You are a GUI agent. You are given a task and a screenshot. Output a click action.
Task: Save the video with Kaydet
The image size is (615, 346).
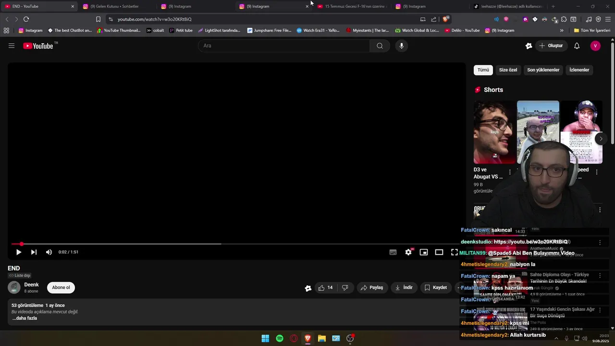[435, 287]
